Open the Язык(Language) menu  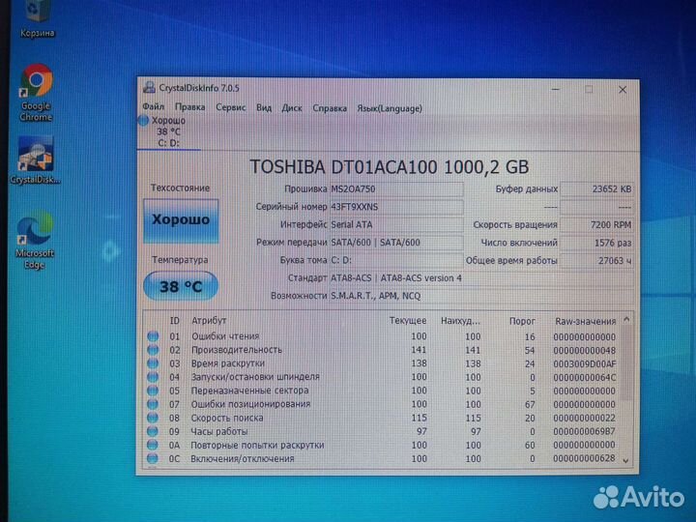click(390, 108)
